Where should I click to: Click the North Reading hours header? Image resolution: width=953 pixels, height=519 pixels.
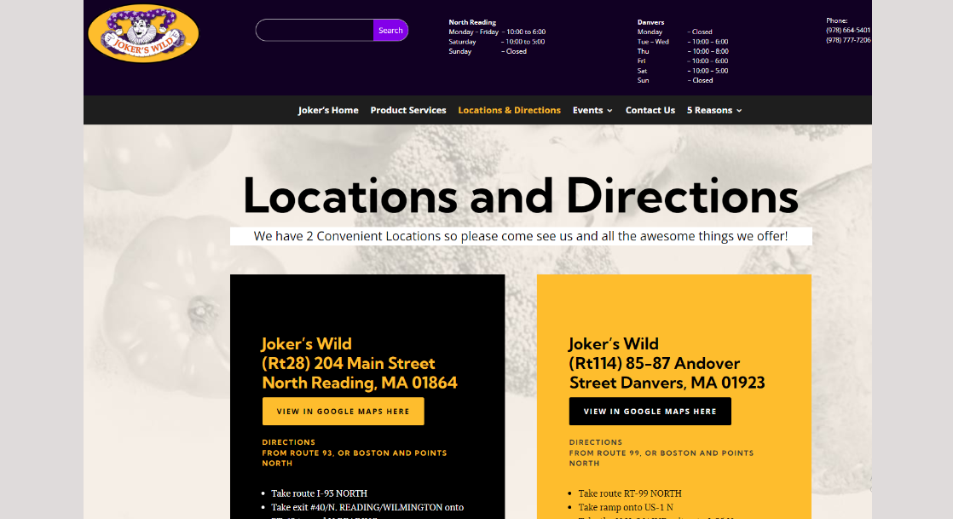pyautogui.click(x=472, y=22)
